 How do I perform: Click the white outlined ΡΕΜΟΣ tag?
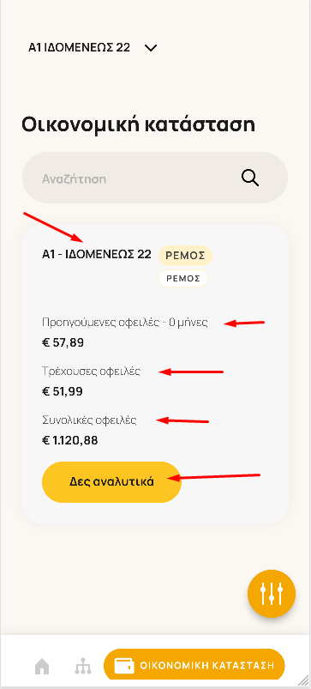point(182,279)
